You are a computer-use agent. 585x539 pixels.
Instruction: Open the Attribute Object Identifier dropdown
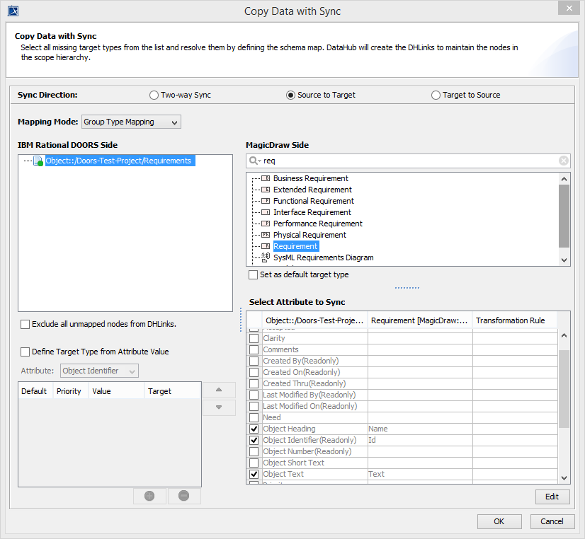pyautogui.click(x=100, y=371)
